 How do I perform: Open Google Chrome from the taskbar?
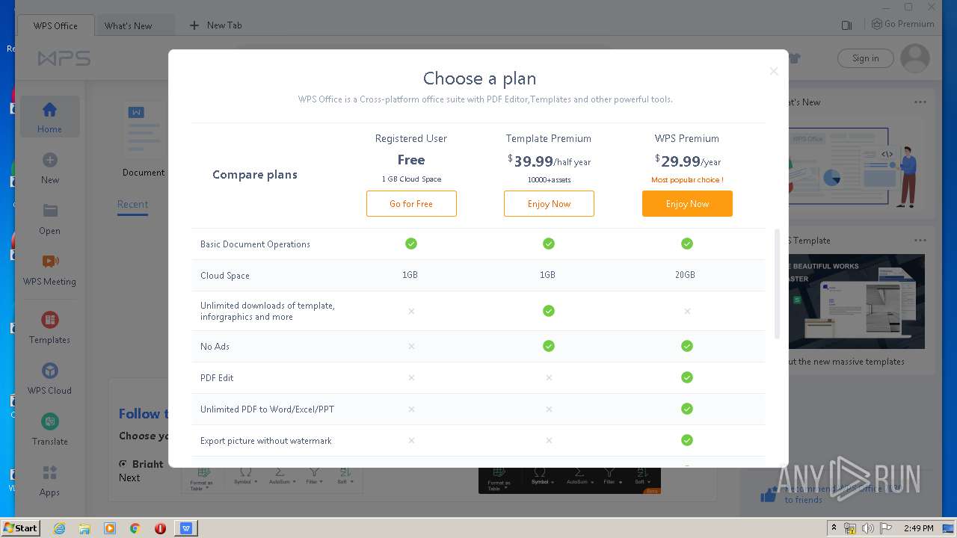pos(135,528)
